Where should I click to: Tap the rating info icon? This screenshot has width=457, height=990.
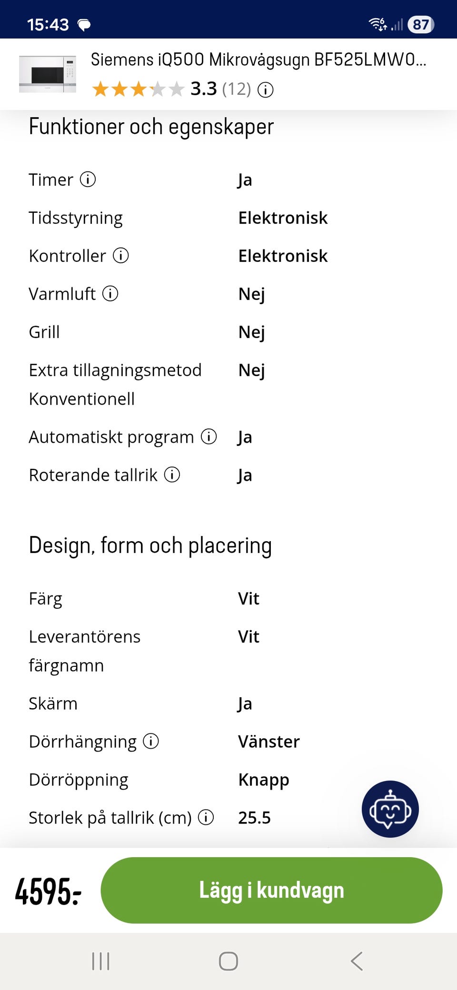266,89
